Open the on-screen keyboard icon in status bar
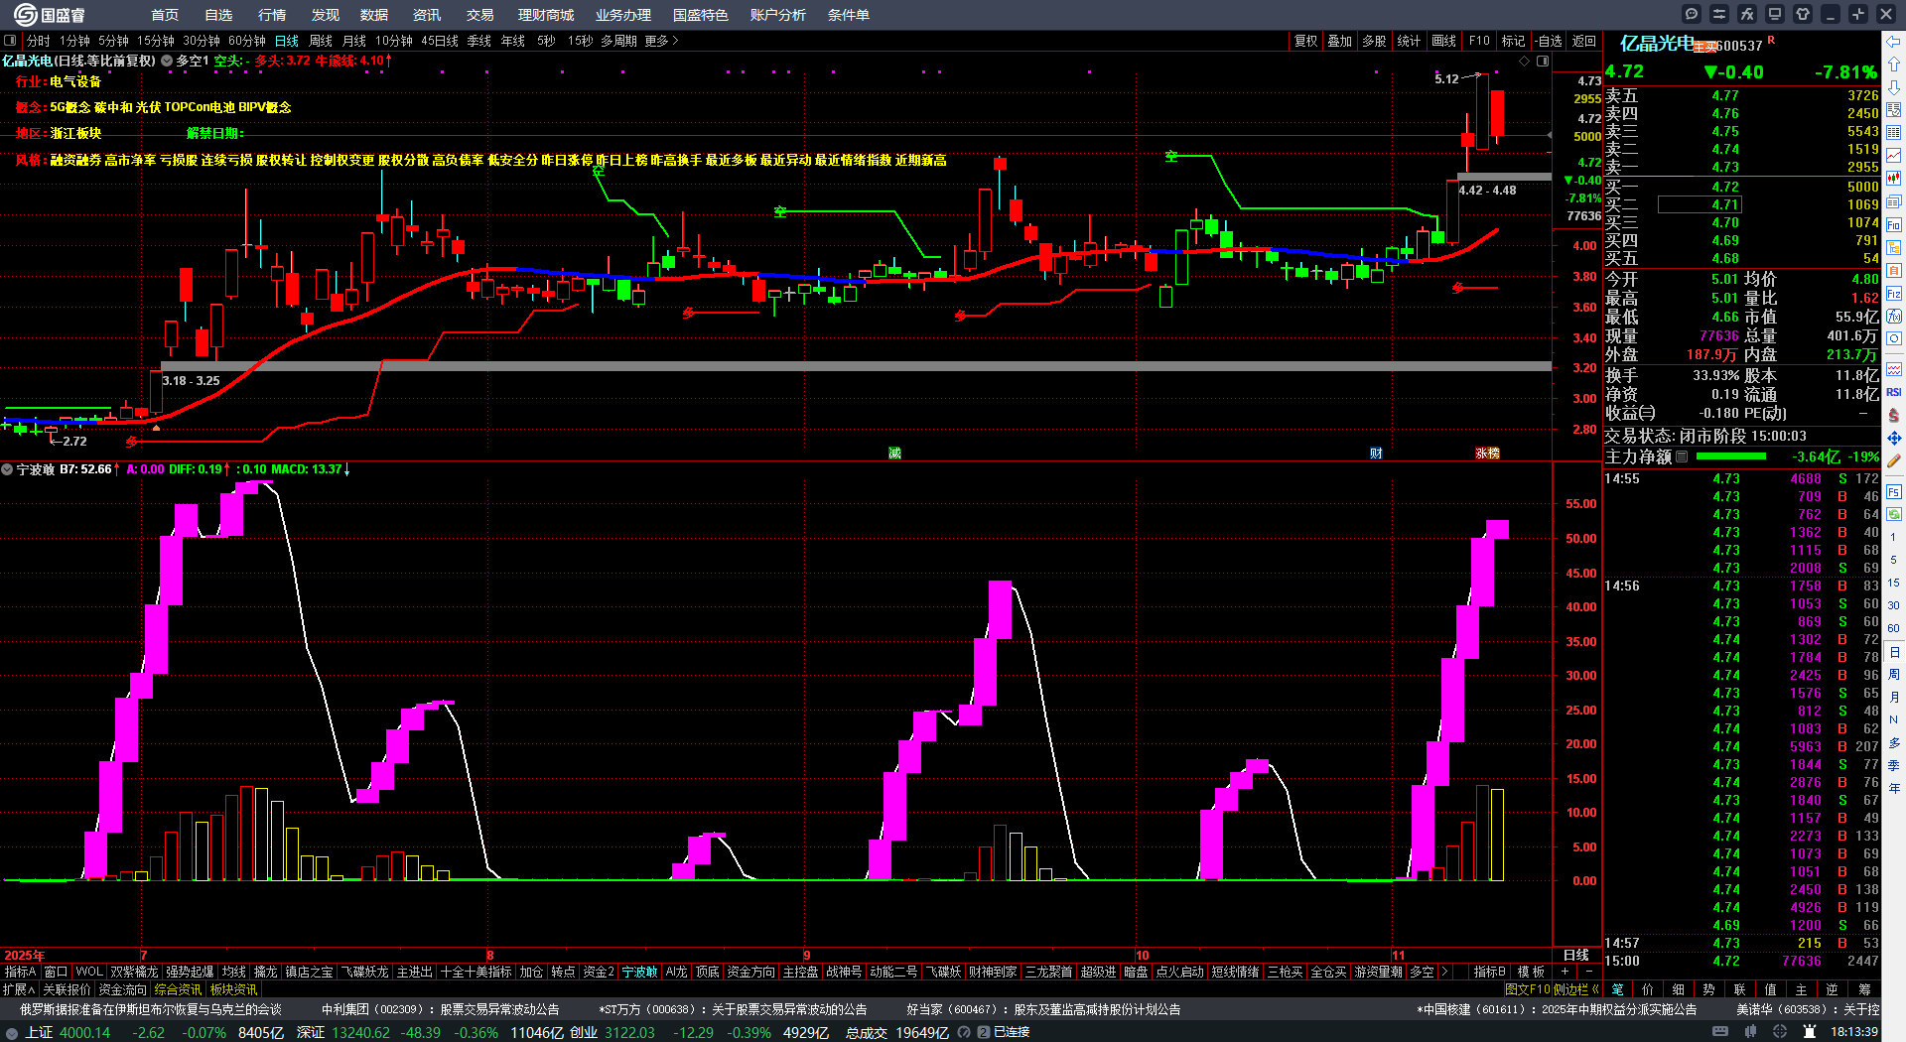The width and height of the screenshot is (1906, 1042). pos(1720,1032)
